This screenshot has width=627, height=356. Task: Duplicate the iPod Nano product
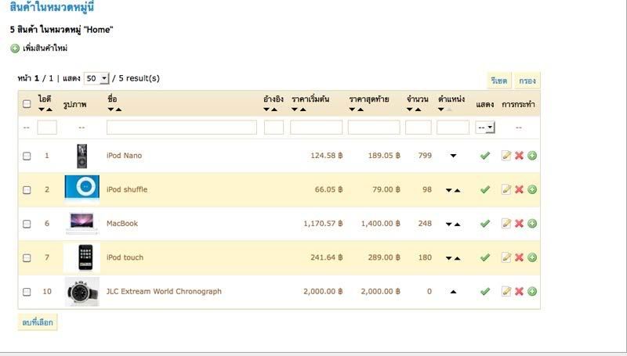pos(532,156)
